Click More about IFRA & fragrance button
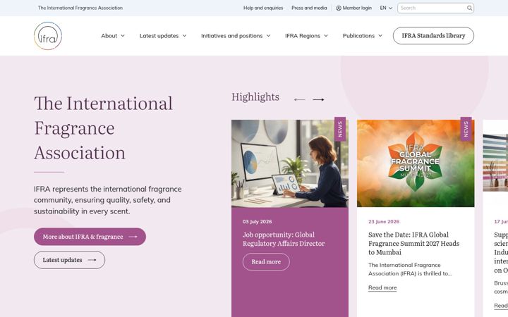The image size is (508, 317). [90, 237]
